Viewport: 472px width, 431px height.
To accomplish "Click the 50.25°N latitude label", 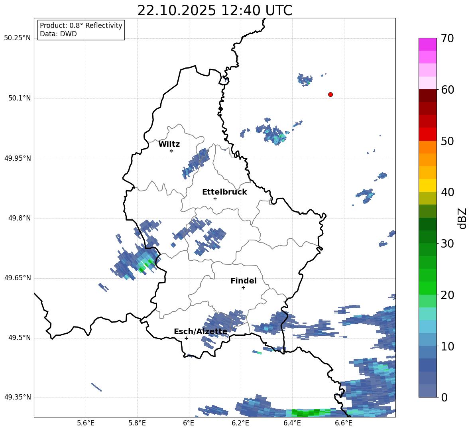I will coord(18,38).
